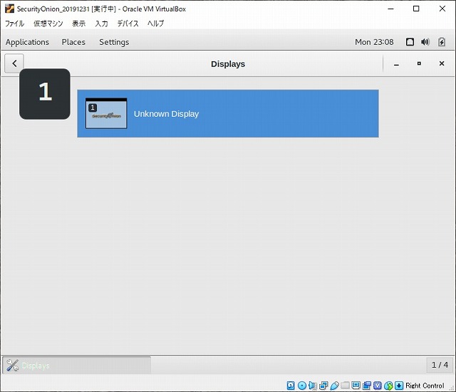456x392 pixels.
Task: Click the VirtualBox title bar app icon
Action: 9,9
